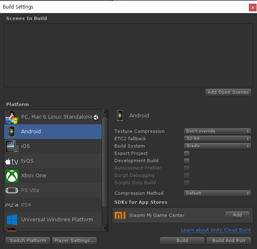257x249 pixels.
Task: Click the platform list scroll down arrow
Action: point(105,228)
